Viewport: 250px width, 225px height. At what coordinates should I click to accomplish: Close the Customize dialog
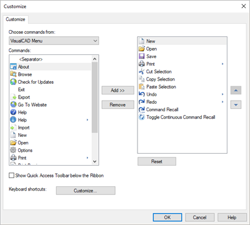pos(244,6)
